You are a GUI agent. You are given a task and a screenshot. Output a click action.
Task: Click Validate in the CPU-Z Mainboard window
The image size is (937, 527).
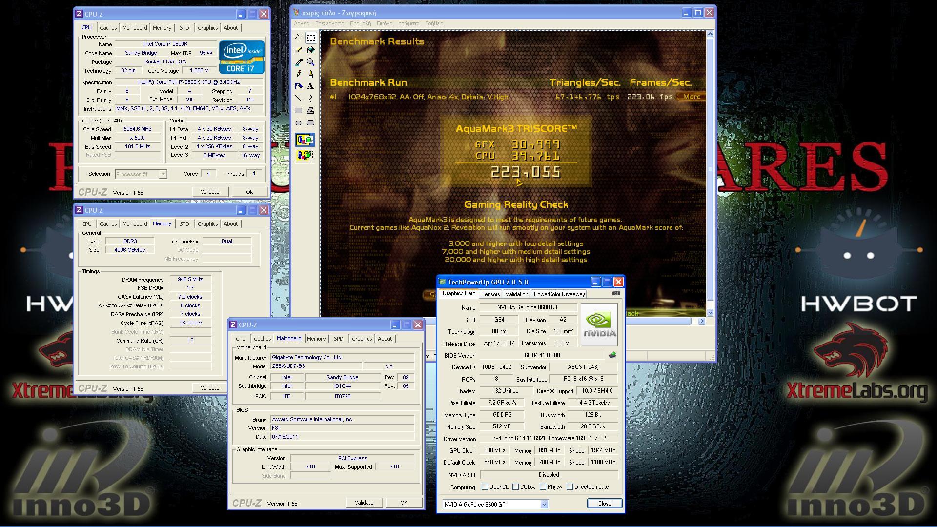click(364, 503)
